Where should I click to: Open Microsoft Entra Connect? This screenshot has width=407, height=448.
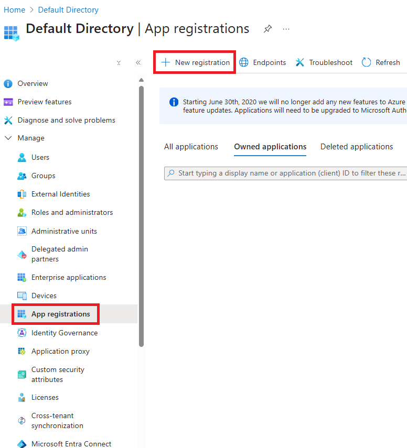click(71, 443)
